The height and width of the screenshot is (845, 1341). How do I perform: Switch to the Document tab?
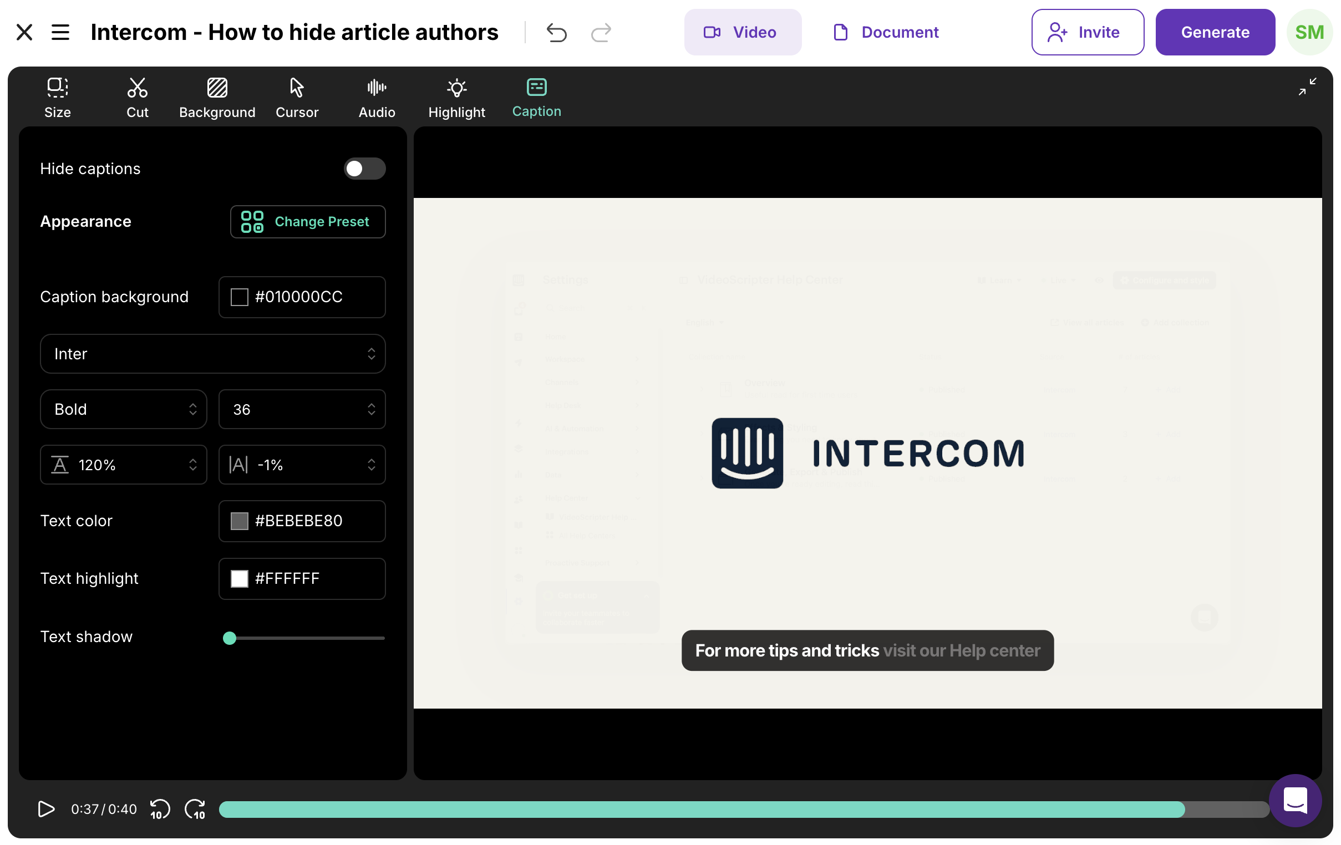[x=886, y=32]
